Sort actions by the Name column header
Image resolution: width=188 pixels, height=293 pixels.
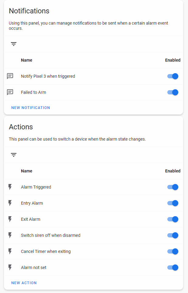point(27,171)
